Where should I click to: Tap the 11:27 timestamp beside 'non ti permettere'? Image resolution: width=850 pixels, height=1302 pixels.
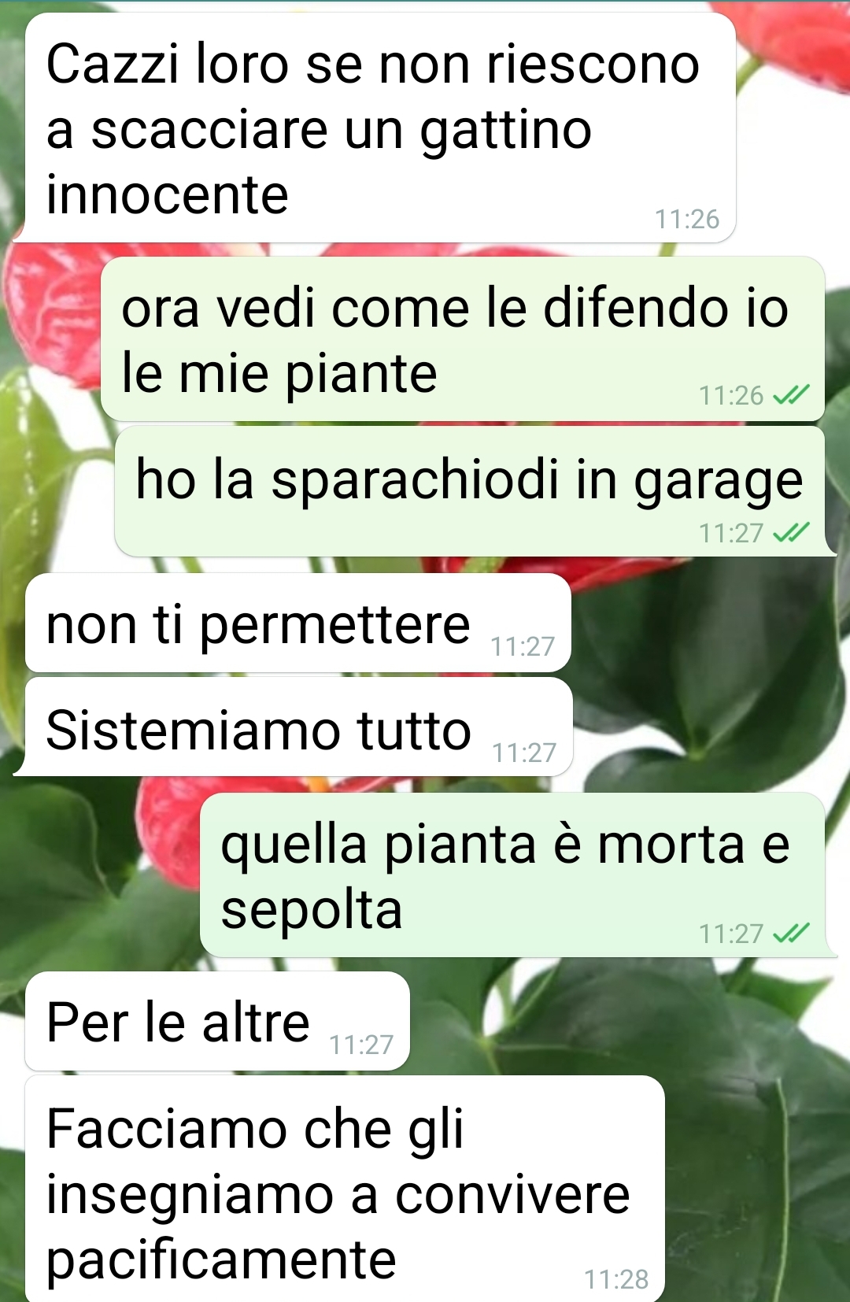click(x=523, y=646)
